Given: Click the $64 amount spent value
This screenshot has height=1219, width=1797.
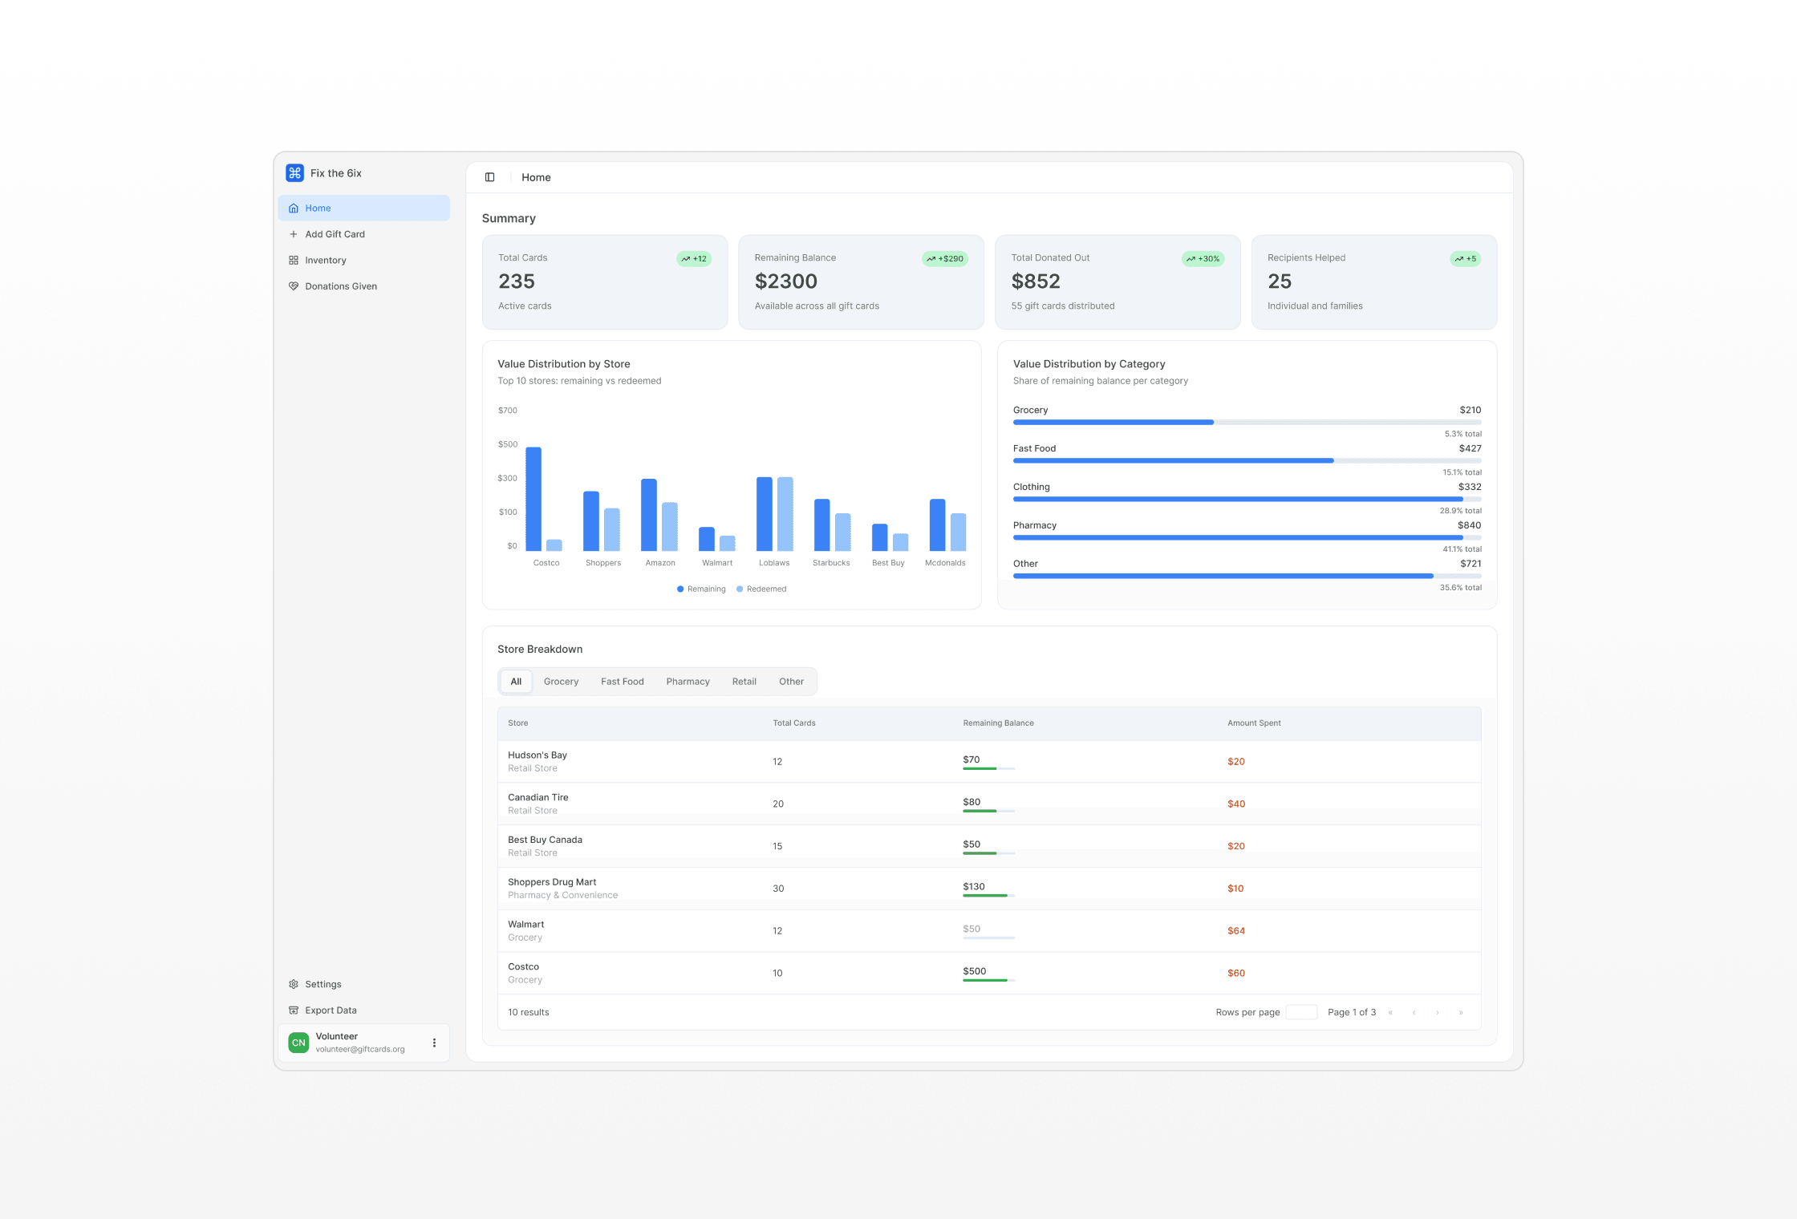Looking at the screenshot, I should tap(1235, 931).
